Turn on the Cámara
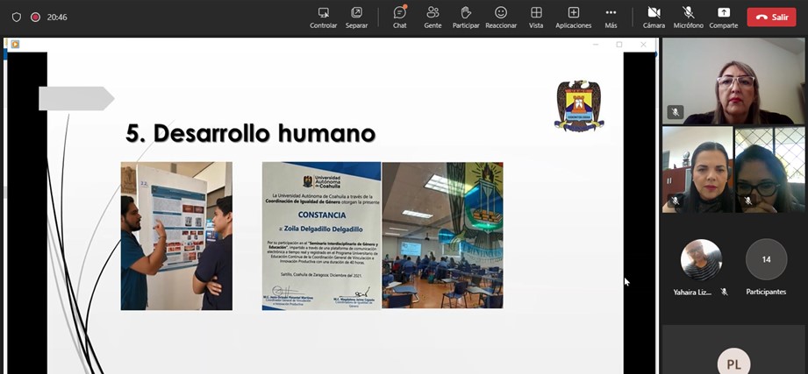The image size is (808, 374). point(654,16)
